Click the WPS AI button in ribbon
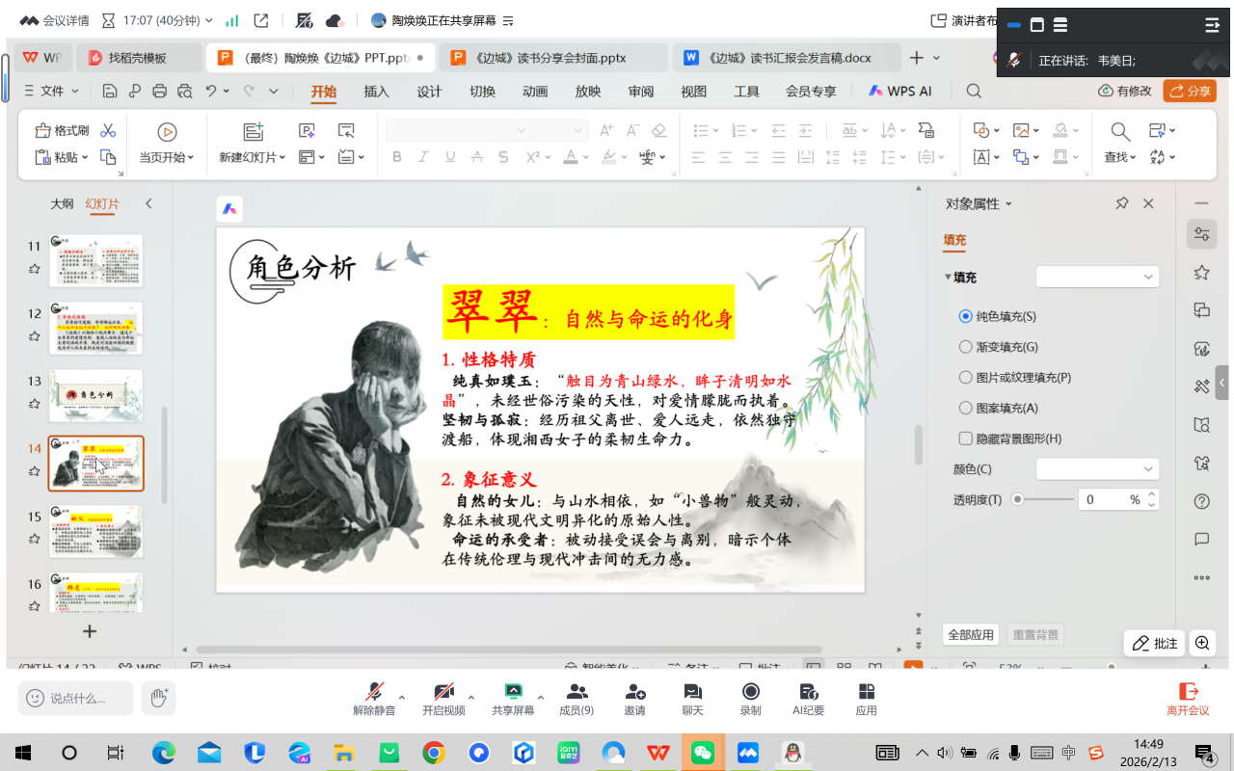Viewport: 1234px width, 771px height. [899, 91]
